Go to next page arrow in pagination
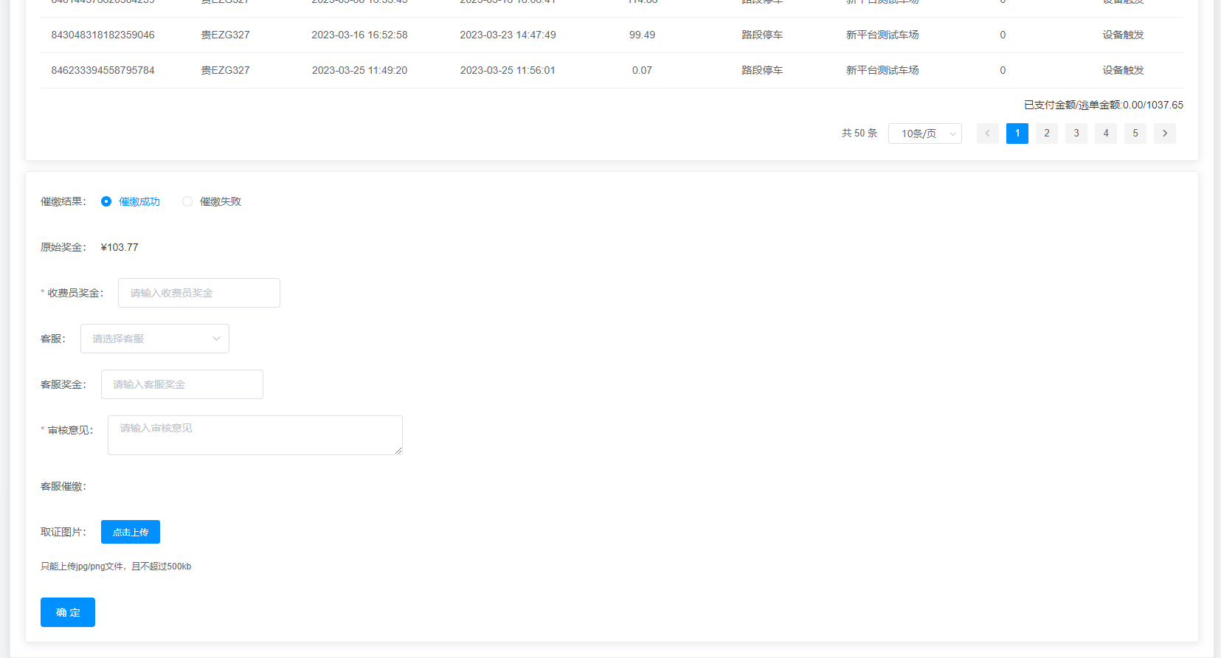This screenshot has height=658, width=1221. [1164, 134]
